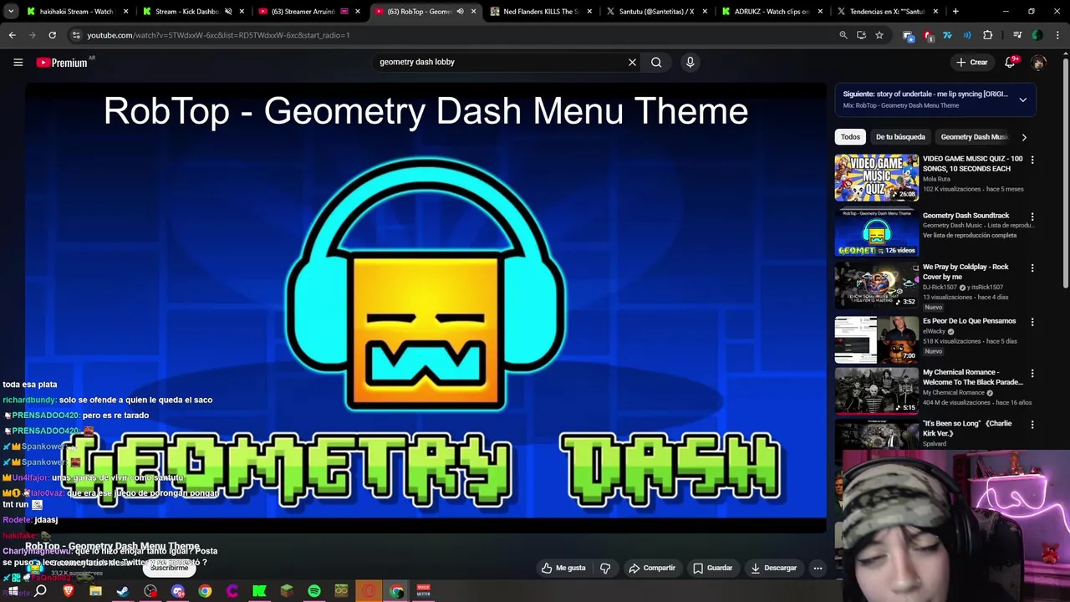Image resolution: width=1070 pixels, height=602 pixels.
Task: Run search with the magnifier button
Action: coord(656,62)
